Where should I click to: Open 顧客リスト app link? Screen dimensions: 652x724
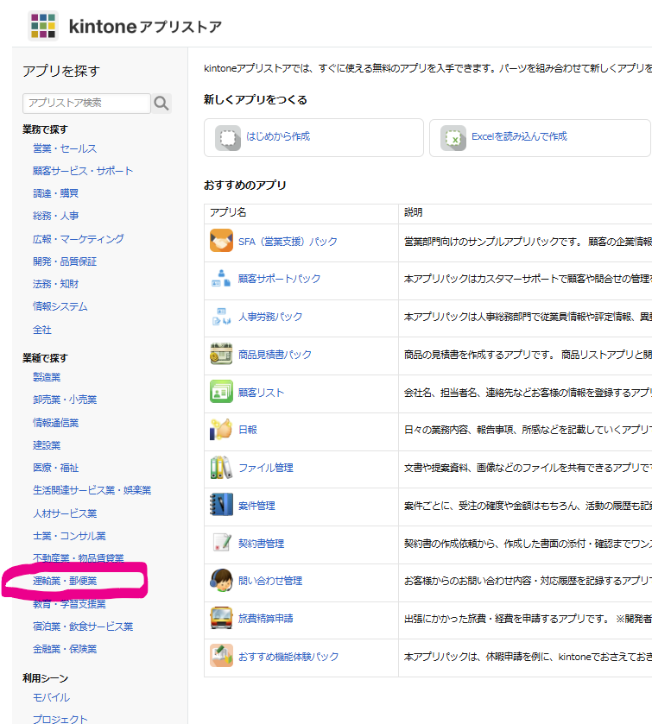(261, 393)
